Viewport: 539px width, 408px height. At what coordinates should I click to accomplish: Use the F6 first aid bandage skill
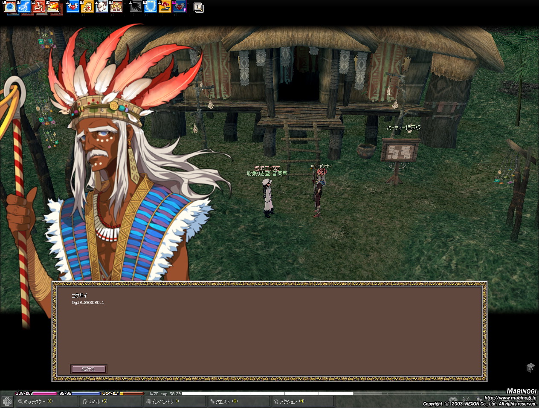[x=87, y=7]
